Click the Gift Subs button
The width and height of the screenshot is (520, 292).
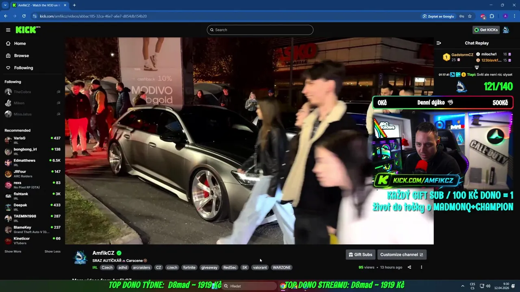coord(360,255)
